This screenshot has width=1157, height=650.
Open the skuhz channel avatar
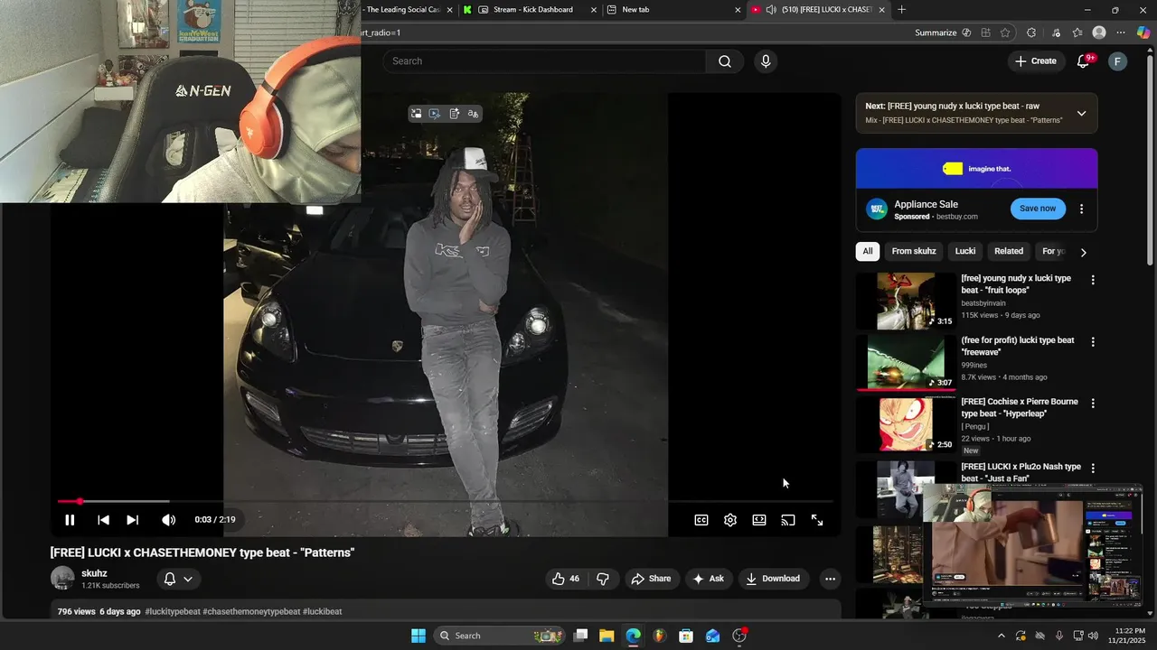[x=62, y=579]
